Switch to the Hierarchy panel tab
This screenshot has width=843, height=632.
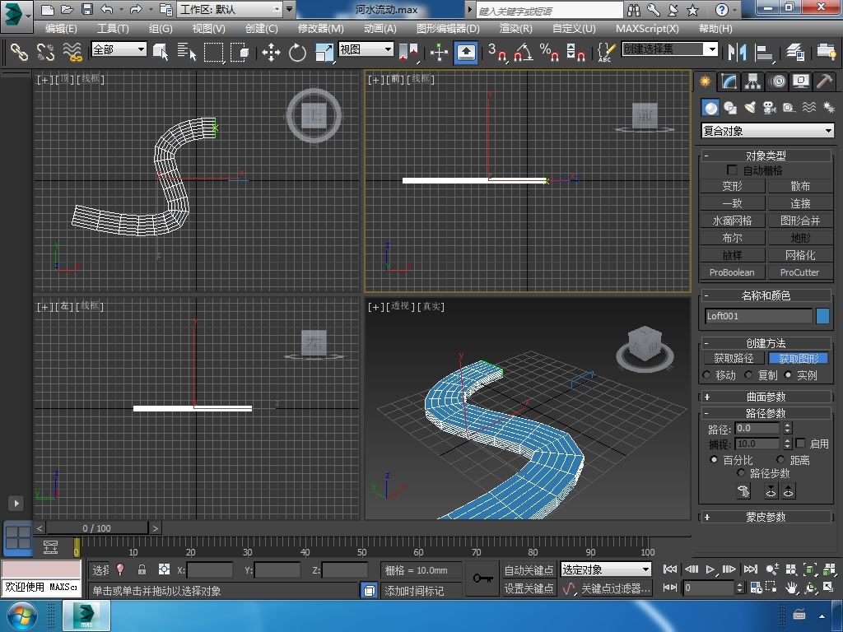(752, 81)
